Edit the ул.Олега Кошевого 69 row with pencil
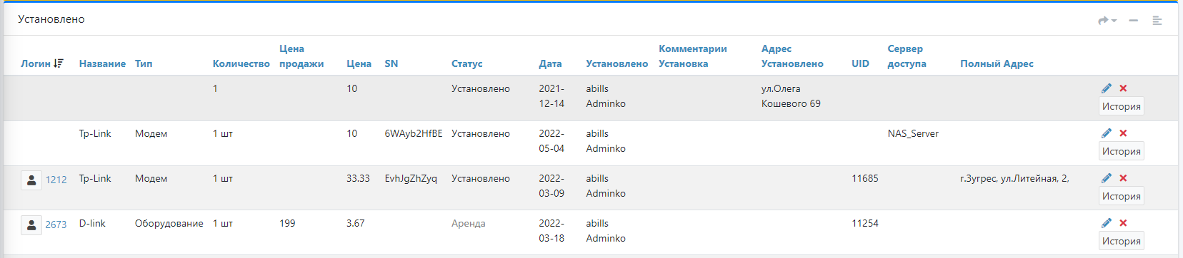The image size is (1183, 258). click(1107, 88)
